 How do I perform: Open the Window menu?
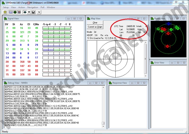(51, 7)
